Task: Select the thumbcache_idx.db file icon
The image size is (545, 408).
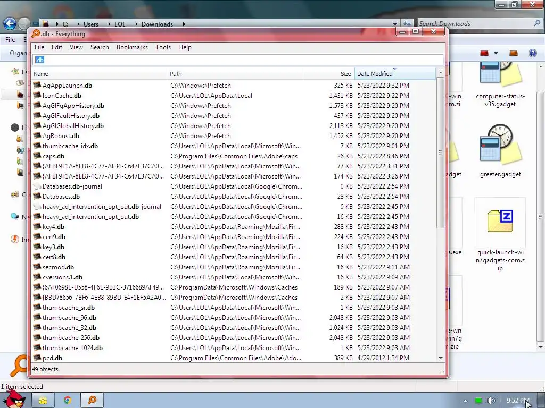Action: [37, 146]
